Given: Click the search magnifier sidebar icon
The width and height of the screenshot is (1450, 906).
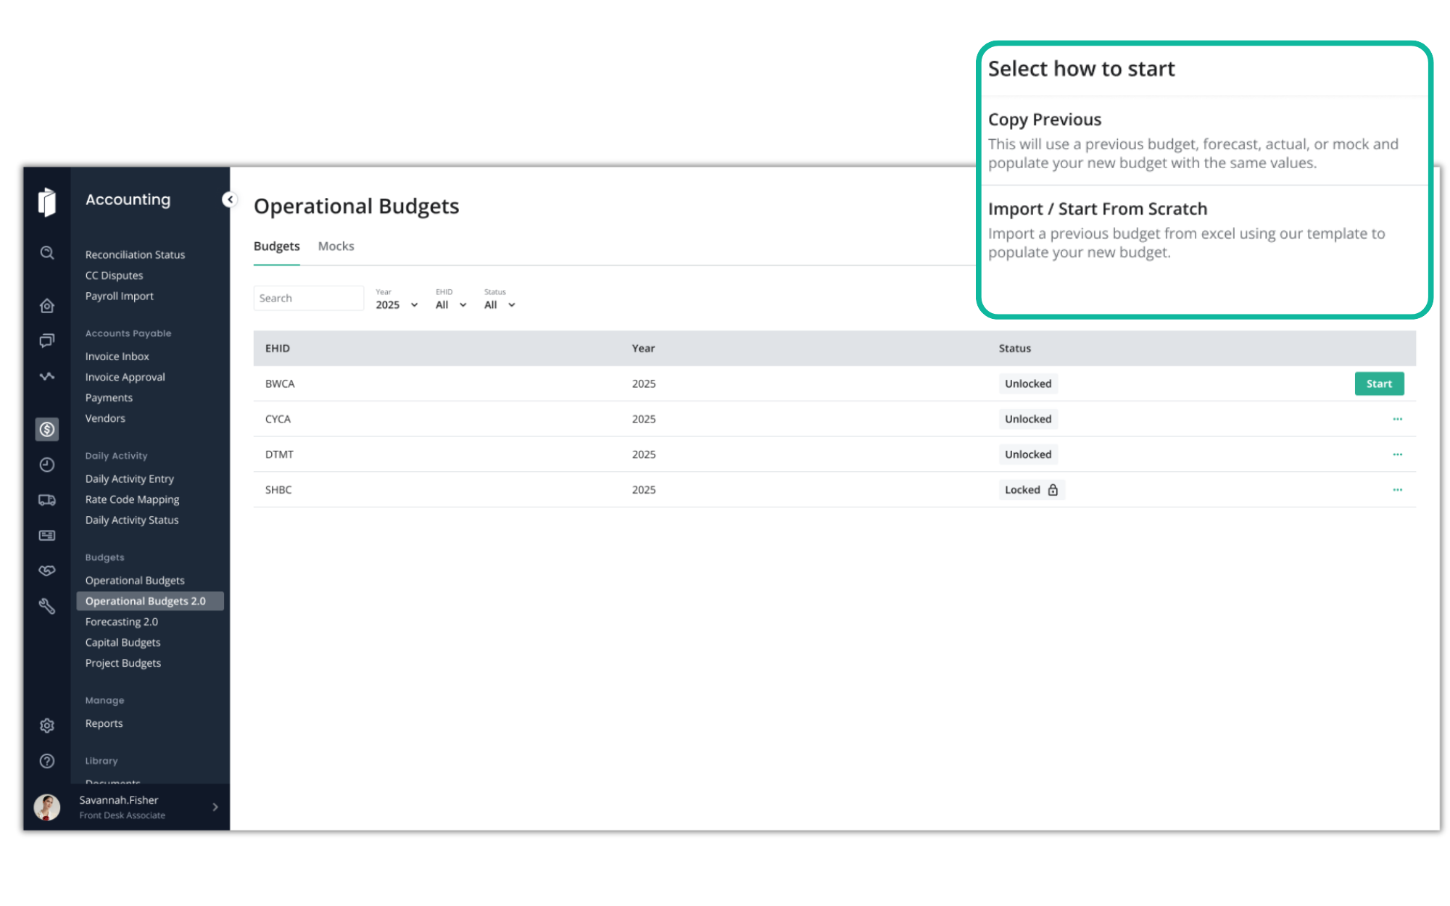Looking at the screenshot, I should [x=47, y=253].
